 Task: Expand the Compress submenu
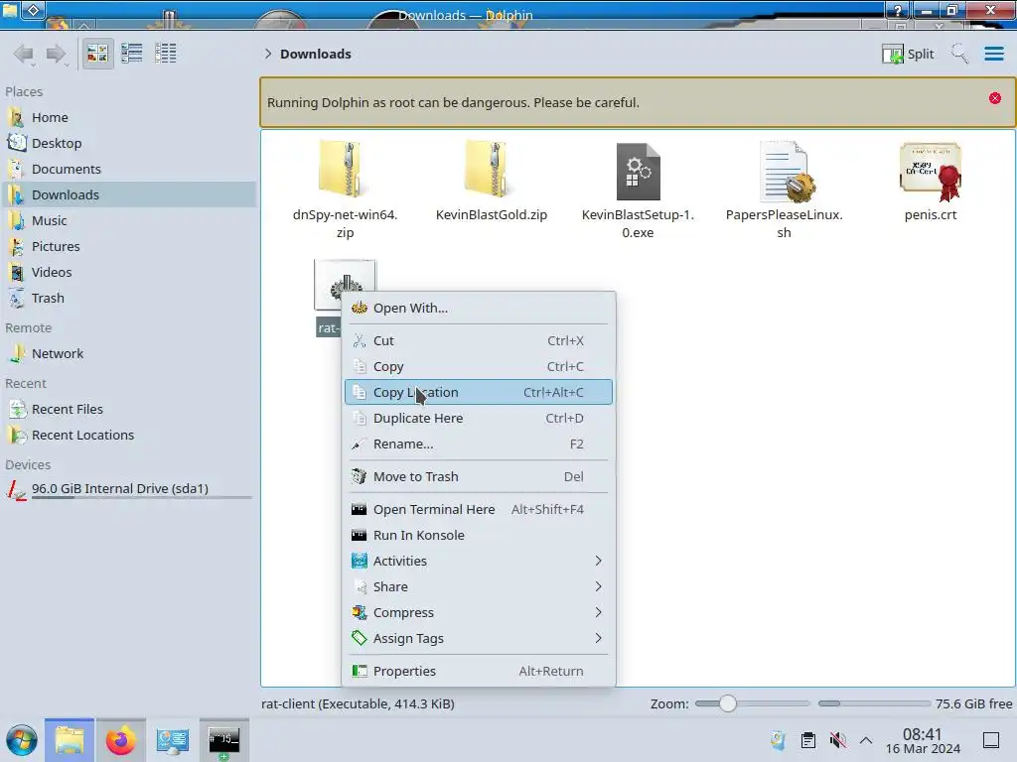click(479, 613)
